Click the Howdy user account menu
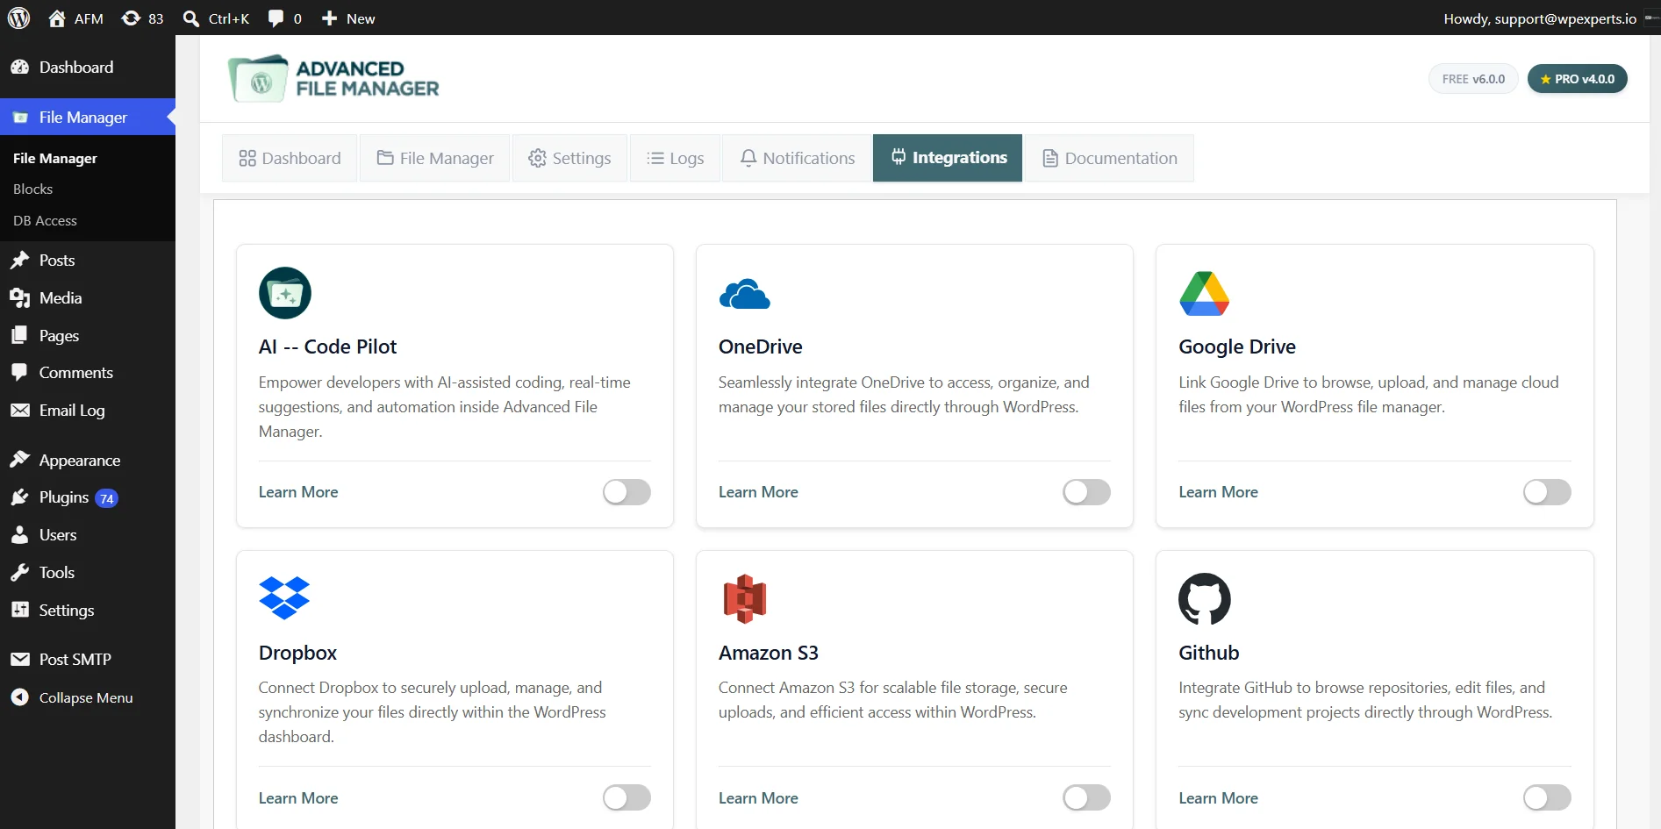1661x829 pixels. pyautogui.click(x=1549, y=18)
